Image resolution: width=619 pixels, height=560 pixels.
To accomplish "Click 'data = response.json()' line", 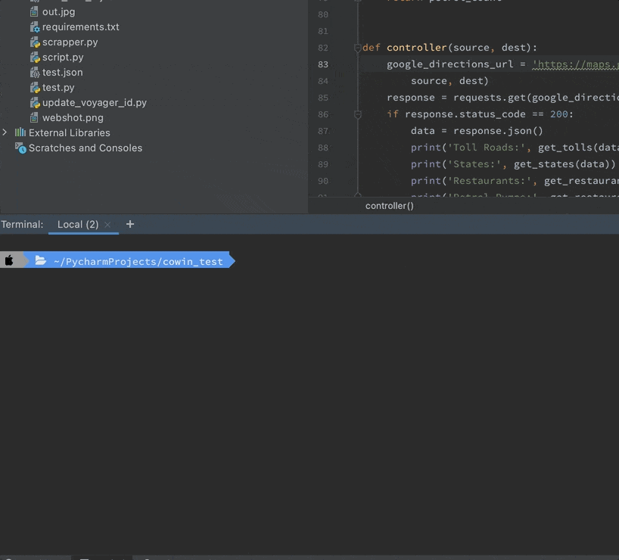I will (477, 131).
